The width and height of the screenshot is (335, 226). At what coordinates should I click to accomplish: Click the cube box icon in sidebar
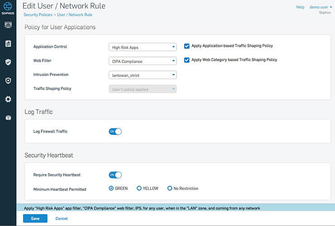(x=8, y=118)
